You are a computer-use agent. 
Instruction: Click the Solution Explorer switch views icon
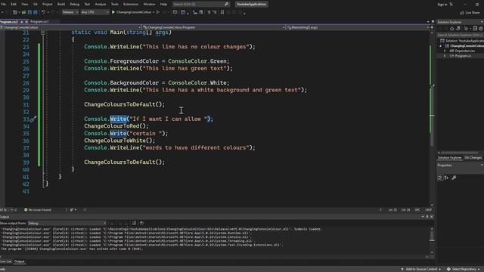pyautogui.click(x=458, y=29)
